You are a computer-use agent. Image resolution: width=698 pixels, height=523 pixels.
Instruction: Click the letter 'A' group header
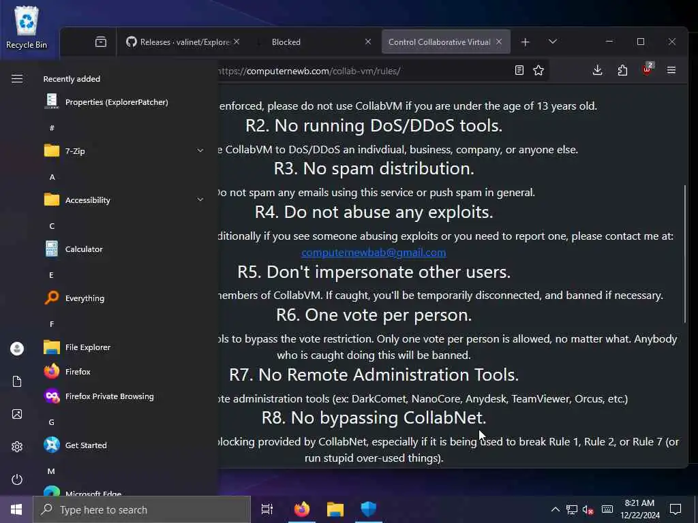pos(52,177)
